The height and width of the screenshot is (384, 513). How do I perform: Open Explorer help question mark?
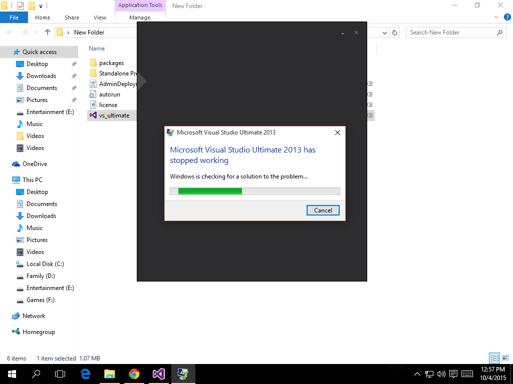(x=507, y=17)
